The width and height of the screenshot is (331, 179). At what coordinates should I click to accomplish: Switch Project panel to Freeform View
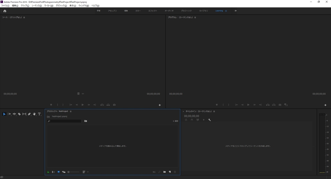click(x=64, y=172)
